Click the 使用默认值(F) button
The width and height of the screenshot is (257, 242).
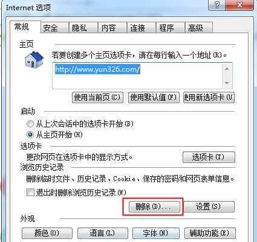154,98
